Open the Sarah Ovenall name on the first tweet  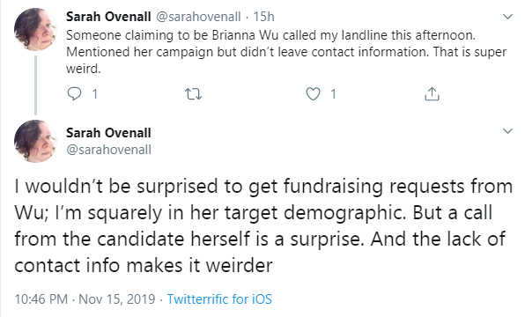pos(108,17)
